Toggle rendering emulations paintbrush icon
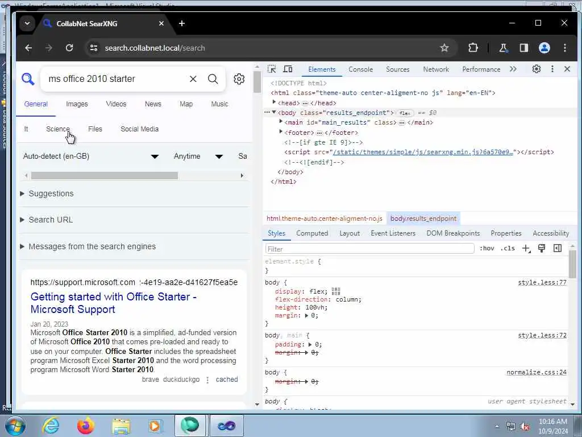This screenshot has height=437, width=582. tap(542, 249)
